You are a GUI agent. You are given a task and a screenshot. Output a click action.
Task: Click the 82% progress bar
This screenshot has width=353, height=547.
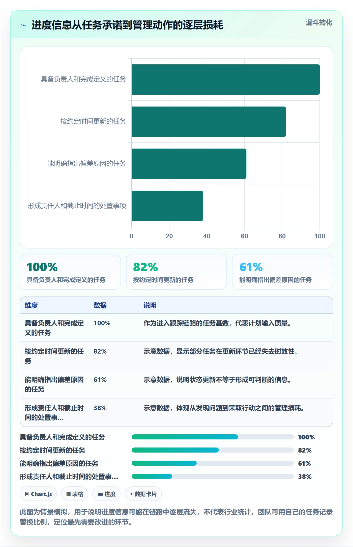coord(213,450)
